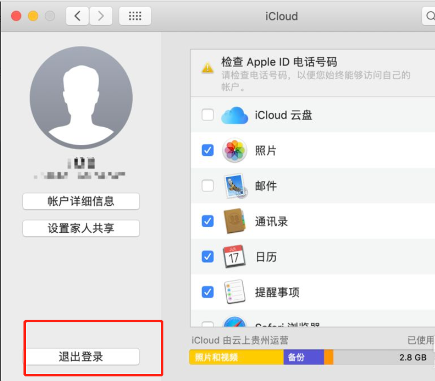Enable the iCloud 云盘 checkbox
The width and height of the screenshot is (435, 381).
point(207,114)
